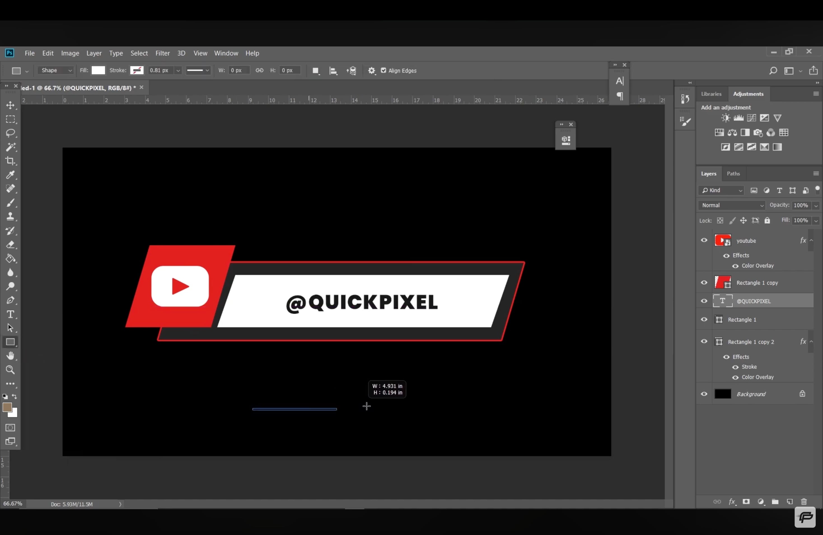823x535 pixels.
Task: Hide the Background layer
Action: (704, 394)
